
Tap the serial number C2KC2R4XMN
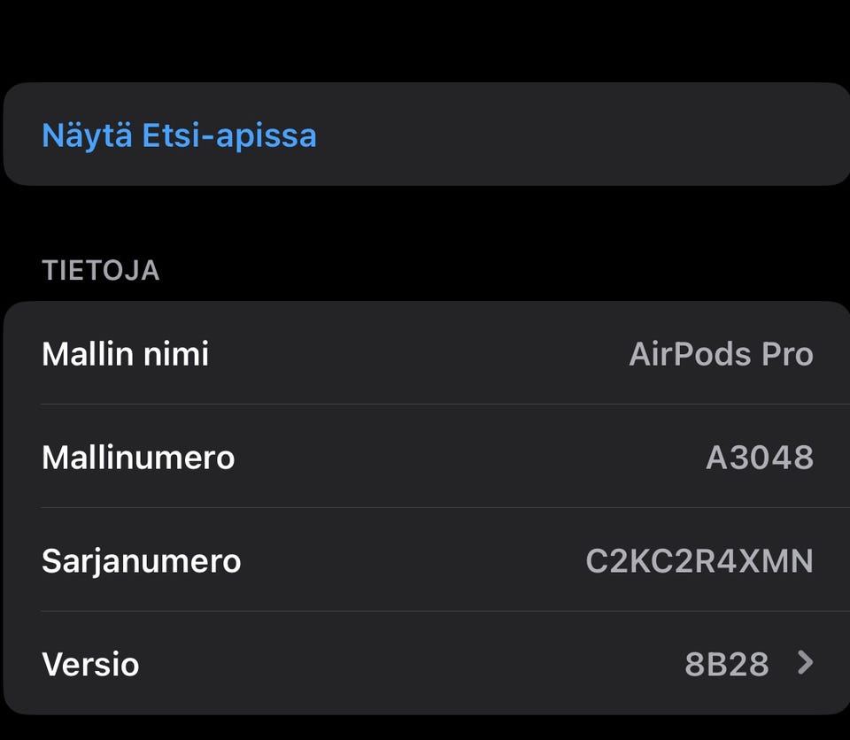click(699, 561)
